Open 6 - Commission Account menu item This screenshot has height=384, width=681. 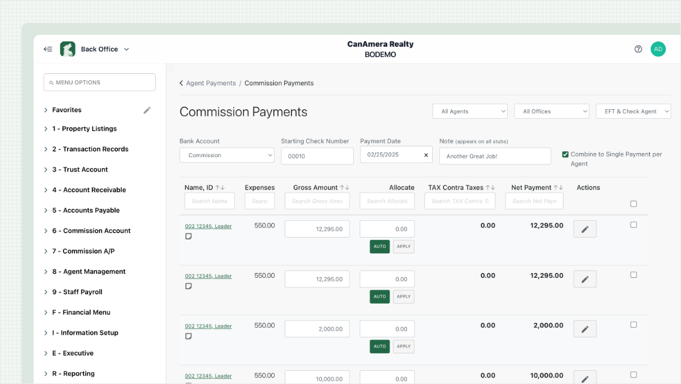click(91, 231)
